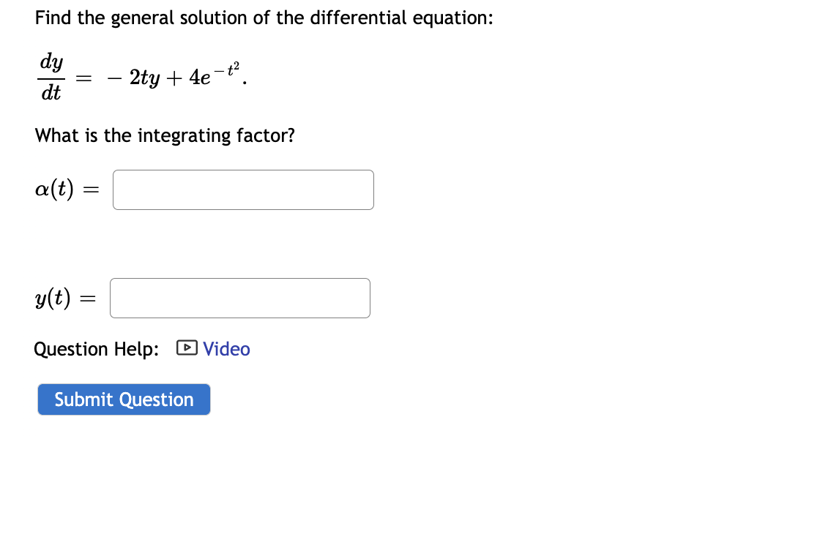Image resolution: width=820 pixels, height=537 pixels.
Task: Click the words 'differential equation:' in the prompt
Action: click(401, 18)
